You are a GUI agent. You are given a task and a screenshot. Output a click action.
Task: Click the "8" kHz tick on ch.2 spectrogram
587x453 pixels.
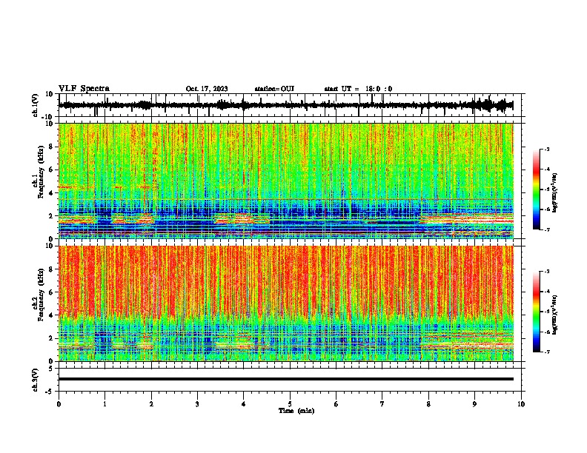(x=52, y=269)
